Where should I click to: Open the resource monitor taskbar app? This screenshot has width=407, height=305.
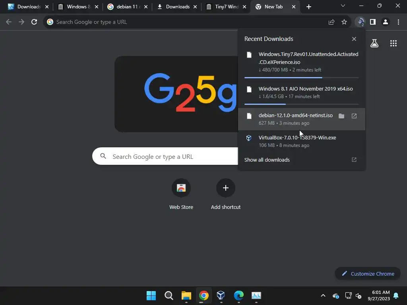256,295
